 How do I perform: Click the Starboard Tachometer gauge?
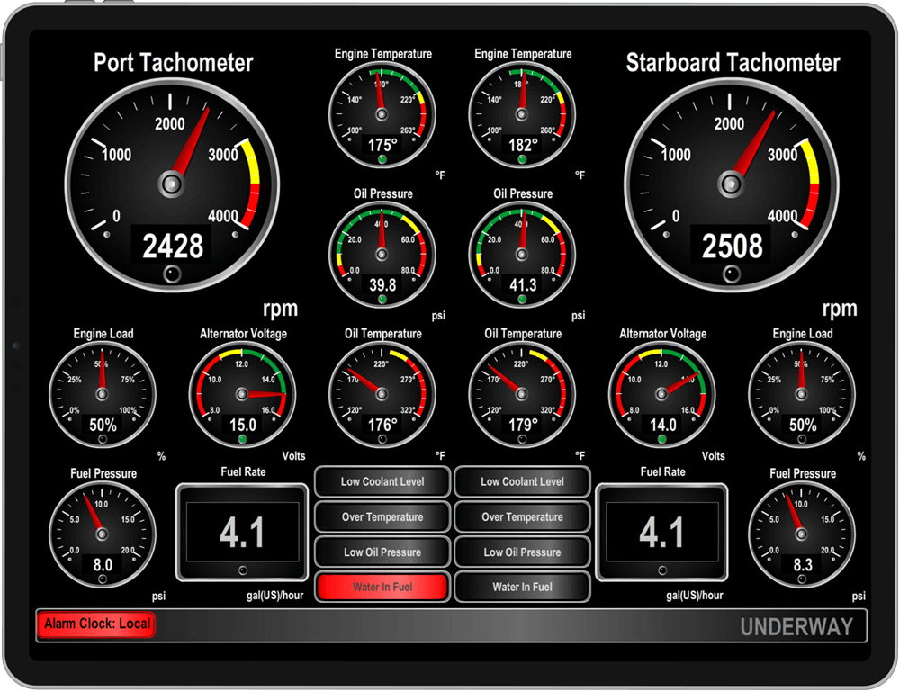731,184
